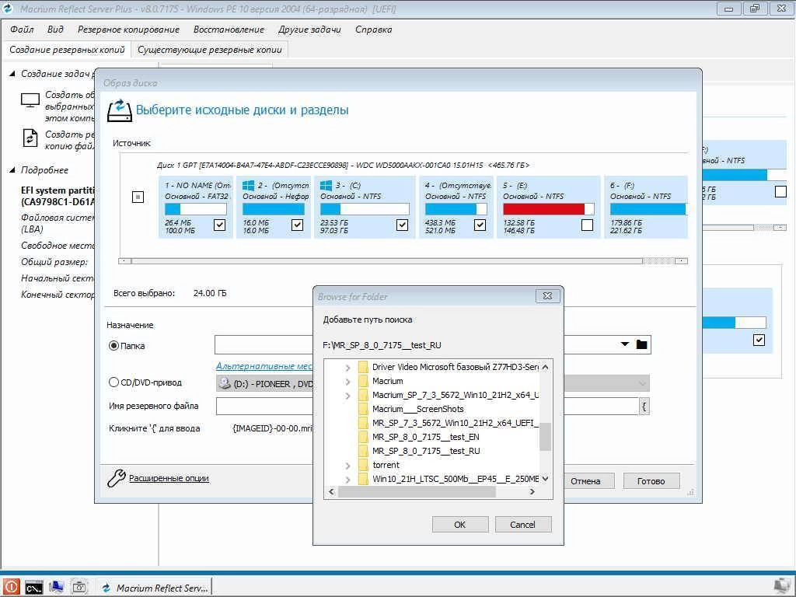Open the Расширенные опции link
Viewport: 796px width, 597px height.
[x=169, y=478]
